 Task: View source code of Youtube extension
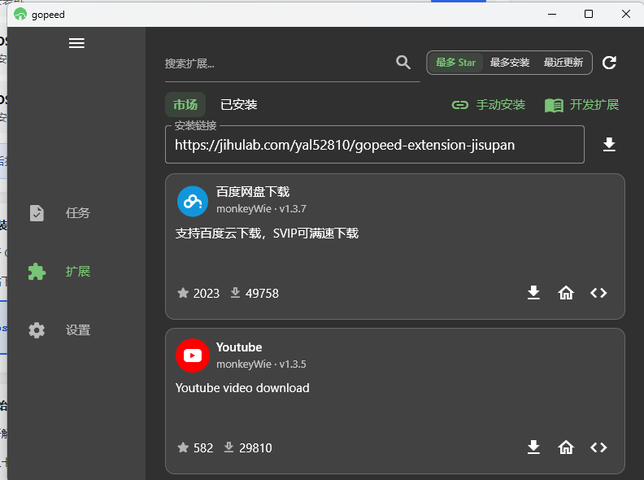[x=598, y=447]
